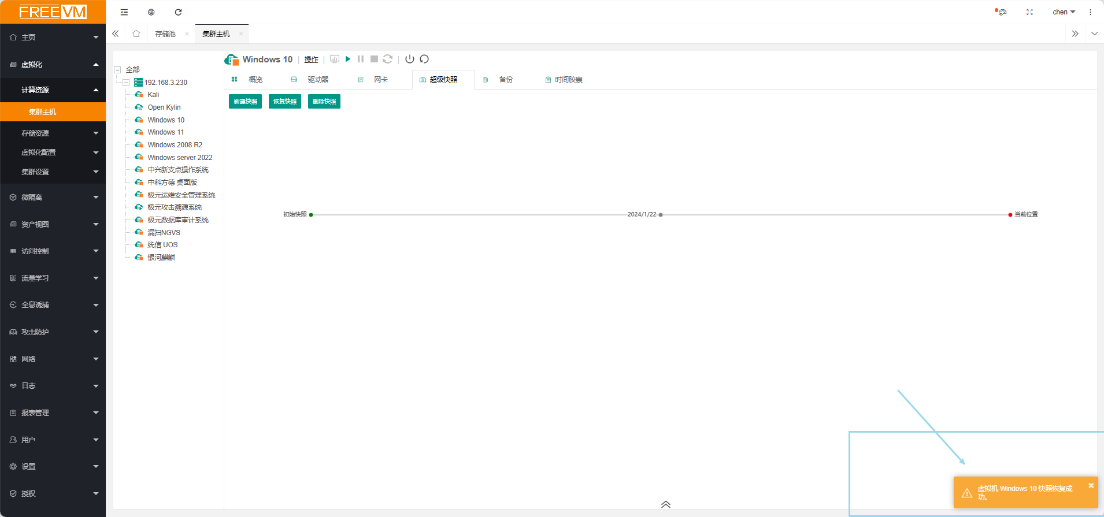Expand the 攻击防护 sidebar menu
1104x517 pixels.
pyautogui.click(x=53, y=332)
